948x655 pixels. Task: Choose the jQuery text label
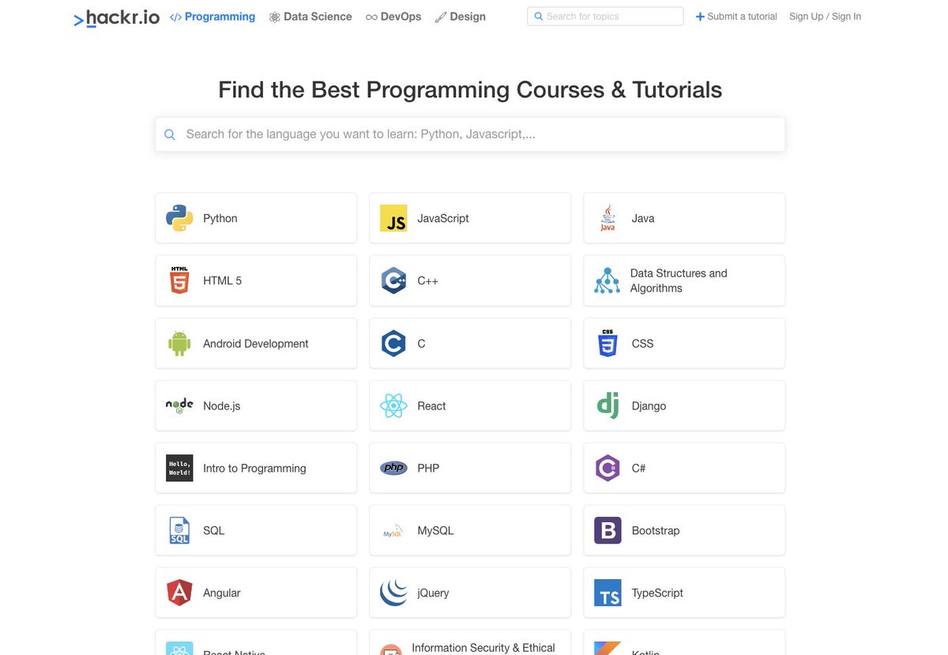433,593
